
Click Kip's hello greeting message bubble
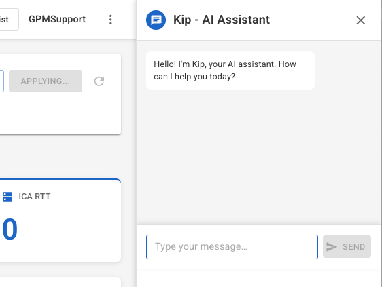point(230,71)
